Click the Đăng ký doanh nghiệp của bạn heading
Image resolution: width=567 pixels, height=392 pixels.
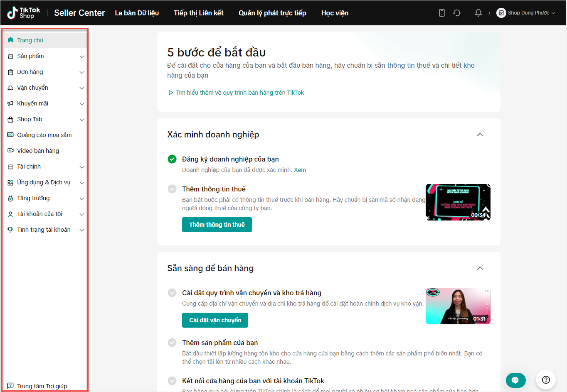click(230, 159)
